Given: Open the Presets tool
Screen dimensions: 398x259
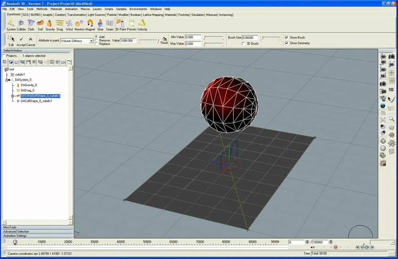Looking at the screenshot, I should [x=132, y=25].
